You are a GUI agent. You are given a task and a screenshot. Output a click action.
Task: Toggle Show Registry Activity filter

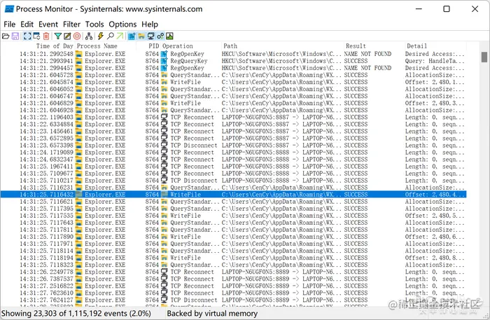tap(132, 36)
